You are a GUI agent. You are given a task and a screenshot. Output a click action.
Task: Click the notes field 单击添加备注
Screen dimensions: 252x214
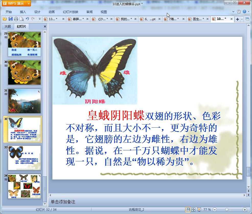(63, 202)
